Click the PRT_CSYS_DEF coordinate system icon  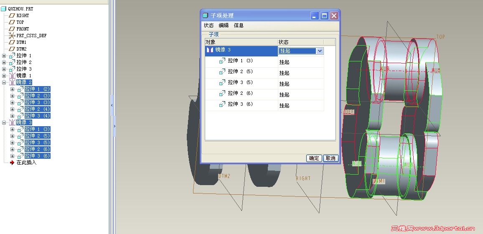coord(12,36)
